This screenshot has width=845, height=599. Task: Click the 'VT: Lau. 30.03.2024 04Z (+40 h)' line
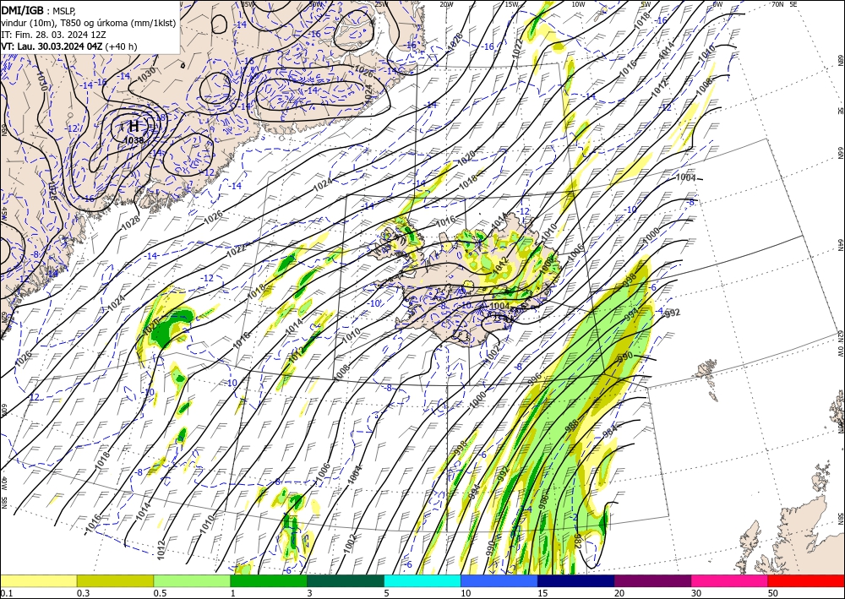pos(69,46)
